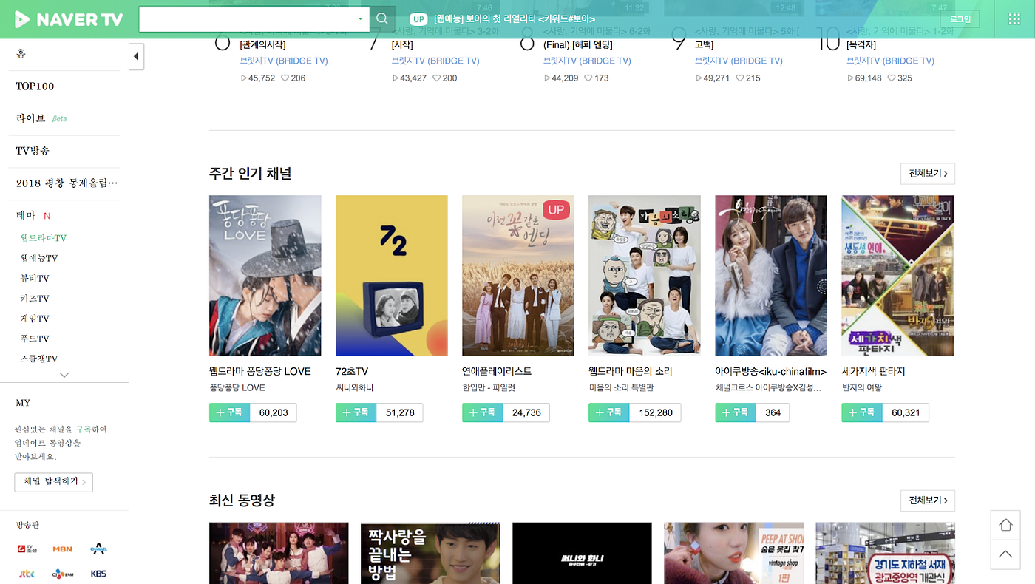Click the CJ E&M broadcaster logo
This screenshot has height=584, width=1035.
point(63,574)
